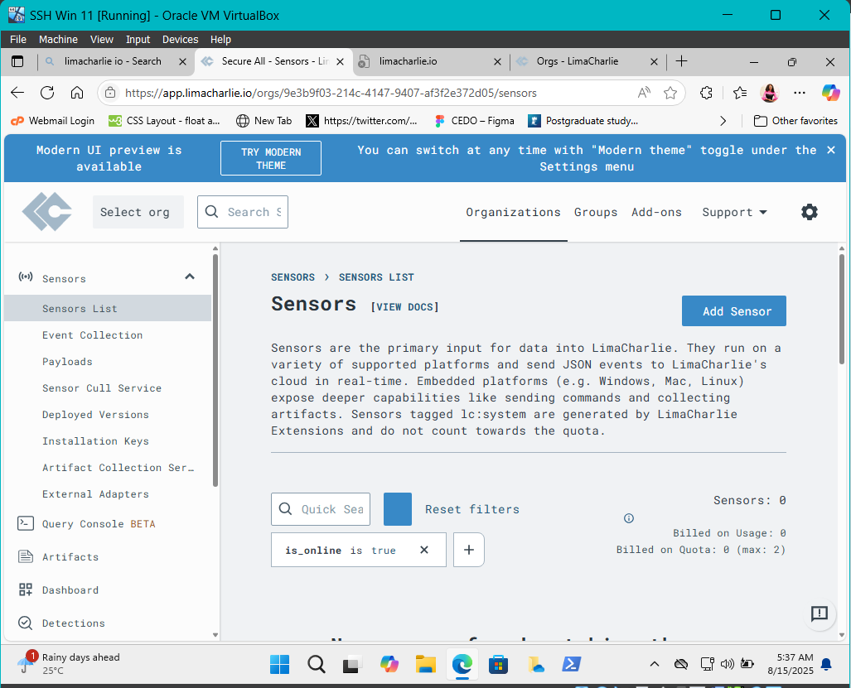This screenshot has width=851, height=688.
Task: Click the Sensors broadcast icon in sidebar
Action: coord(26,277)
